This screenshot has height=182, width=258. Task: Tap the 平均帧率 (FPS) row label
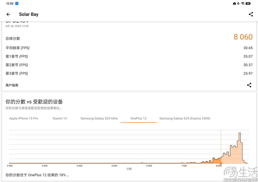tap(18, 48)
